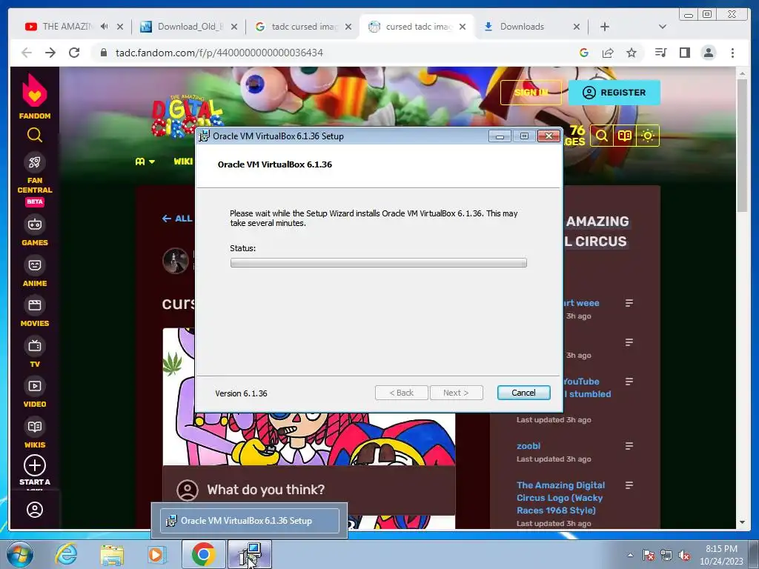Viewport: 759px width, 569px height.
Task: Open the Fandom sidebar search icon
Action: coord(34,135)
